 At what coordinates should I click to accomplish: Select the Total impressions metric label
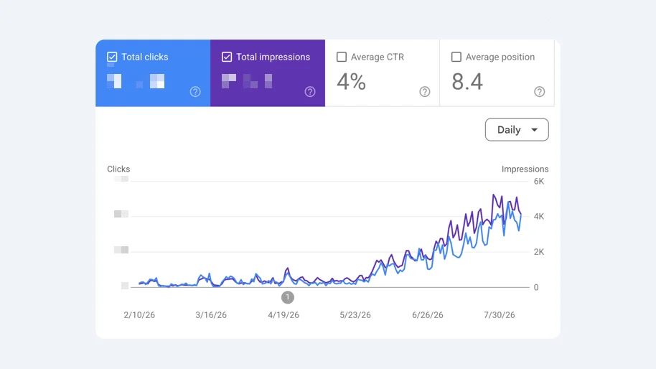273,57
